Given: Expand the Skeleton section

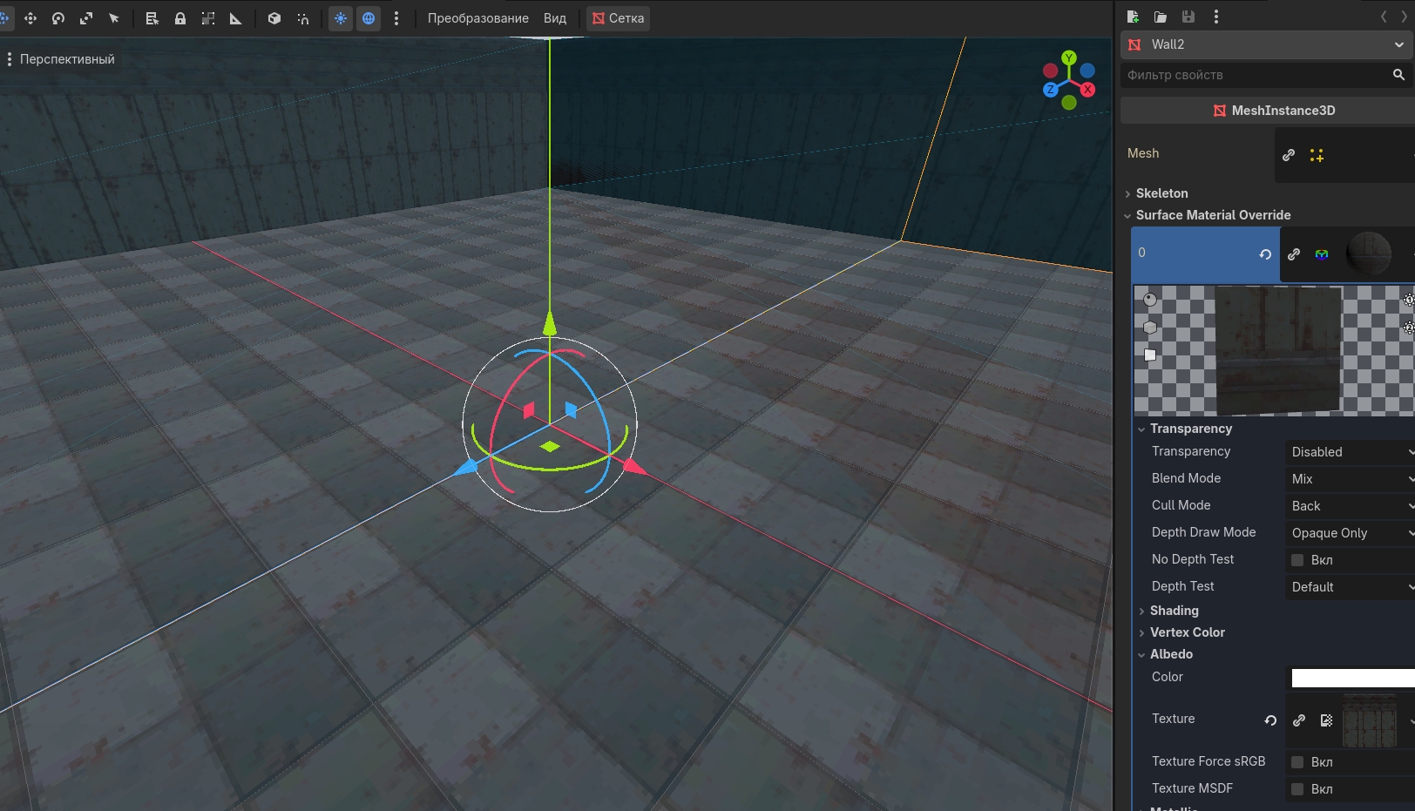Looking at the screenshot, I should (x=1161, y=193).
